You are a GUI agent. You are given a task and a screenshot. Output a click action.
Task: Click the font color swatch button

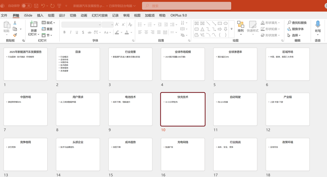[127, 32]
